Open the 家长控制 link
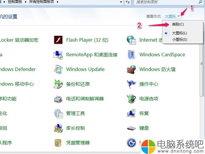The image size is (205, 154). coord(76,128)
